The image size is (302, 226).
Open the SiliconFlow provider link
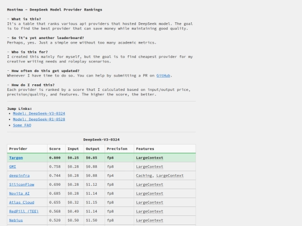pyautogui.click(x=22, y=185)
